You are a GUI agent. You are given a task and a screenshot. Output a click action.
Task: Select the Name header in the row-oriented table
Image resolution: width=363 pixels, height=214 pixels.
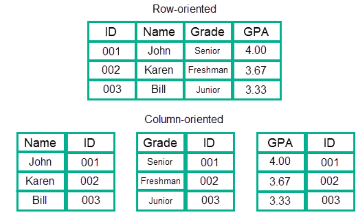coord(159,32)
